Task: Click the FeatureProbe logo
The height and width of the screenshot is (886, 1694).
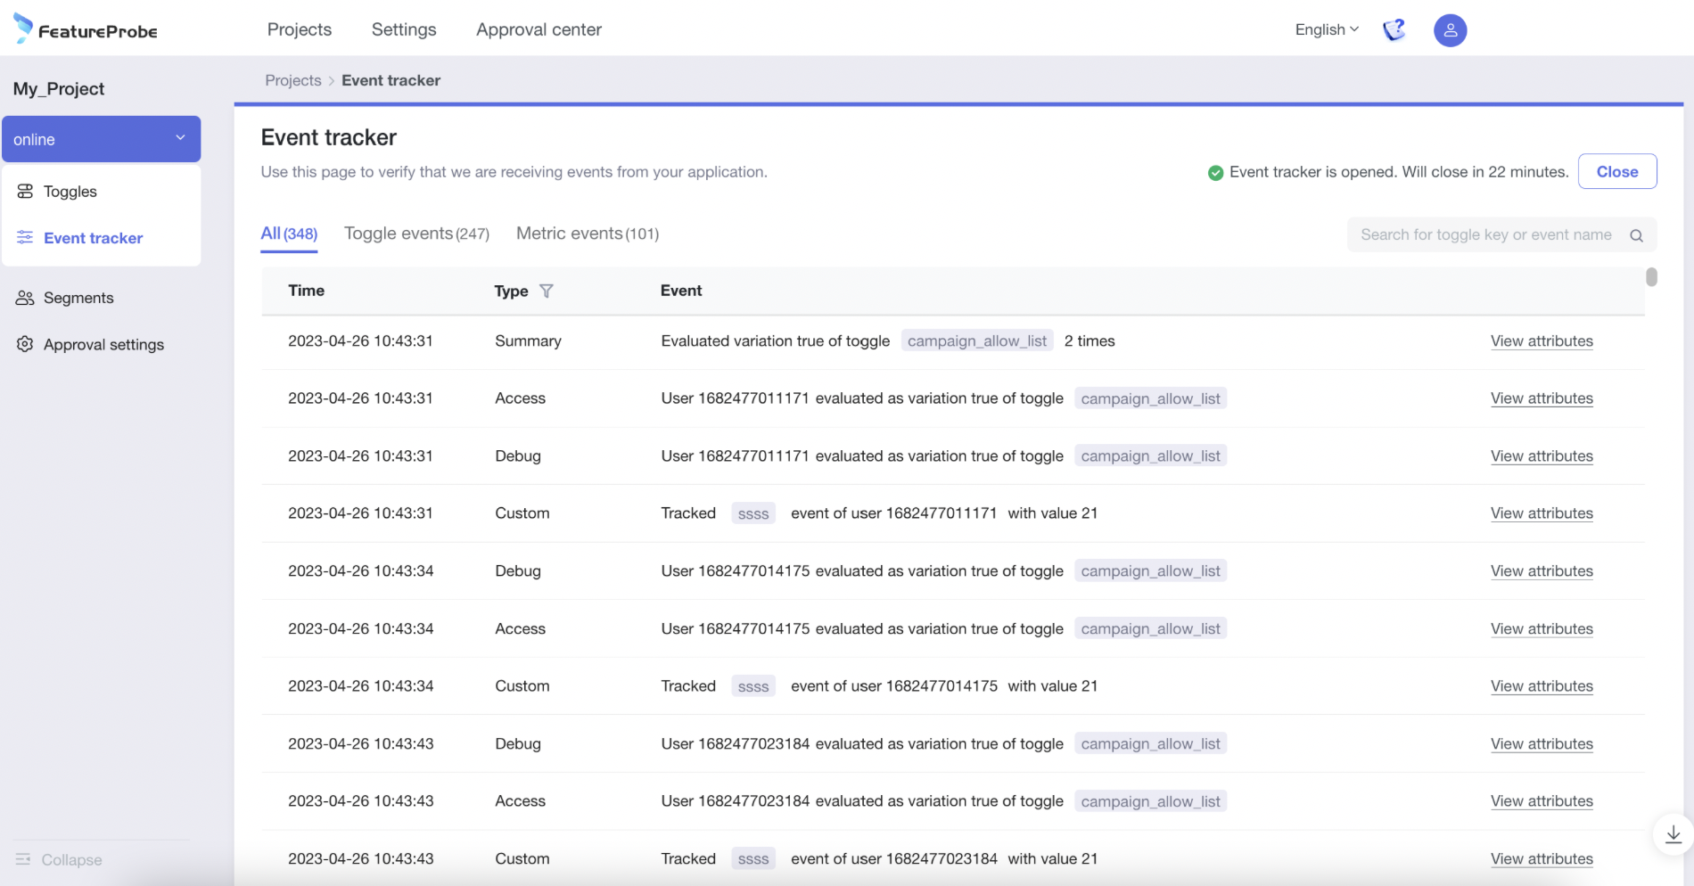Action: click(85, 29)
